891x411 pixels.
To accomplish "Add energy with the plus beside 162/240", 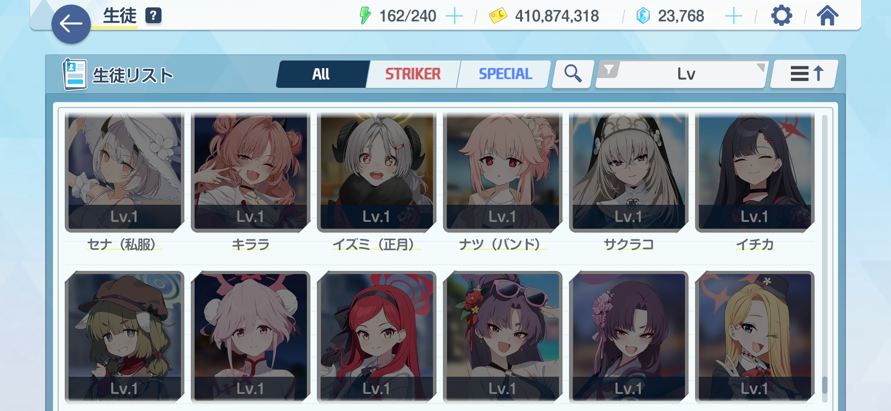I will click(x=454, y=16).
